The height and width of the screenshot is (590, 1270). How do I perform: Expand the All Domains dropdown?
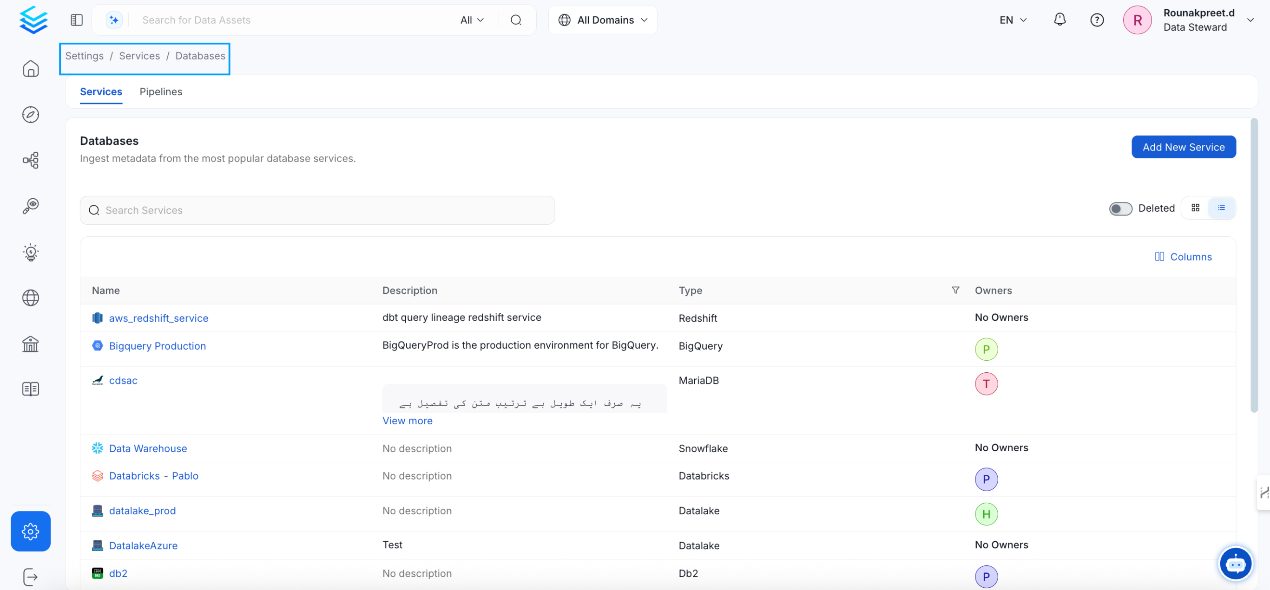pyautogui.click(x=602, y=19)
